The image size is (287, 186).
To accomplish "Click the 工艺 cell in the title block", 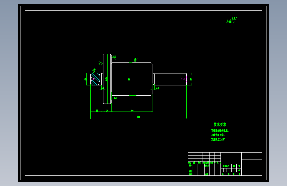I will pos(190,174).
